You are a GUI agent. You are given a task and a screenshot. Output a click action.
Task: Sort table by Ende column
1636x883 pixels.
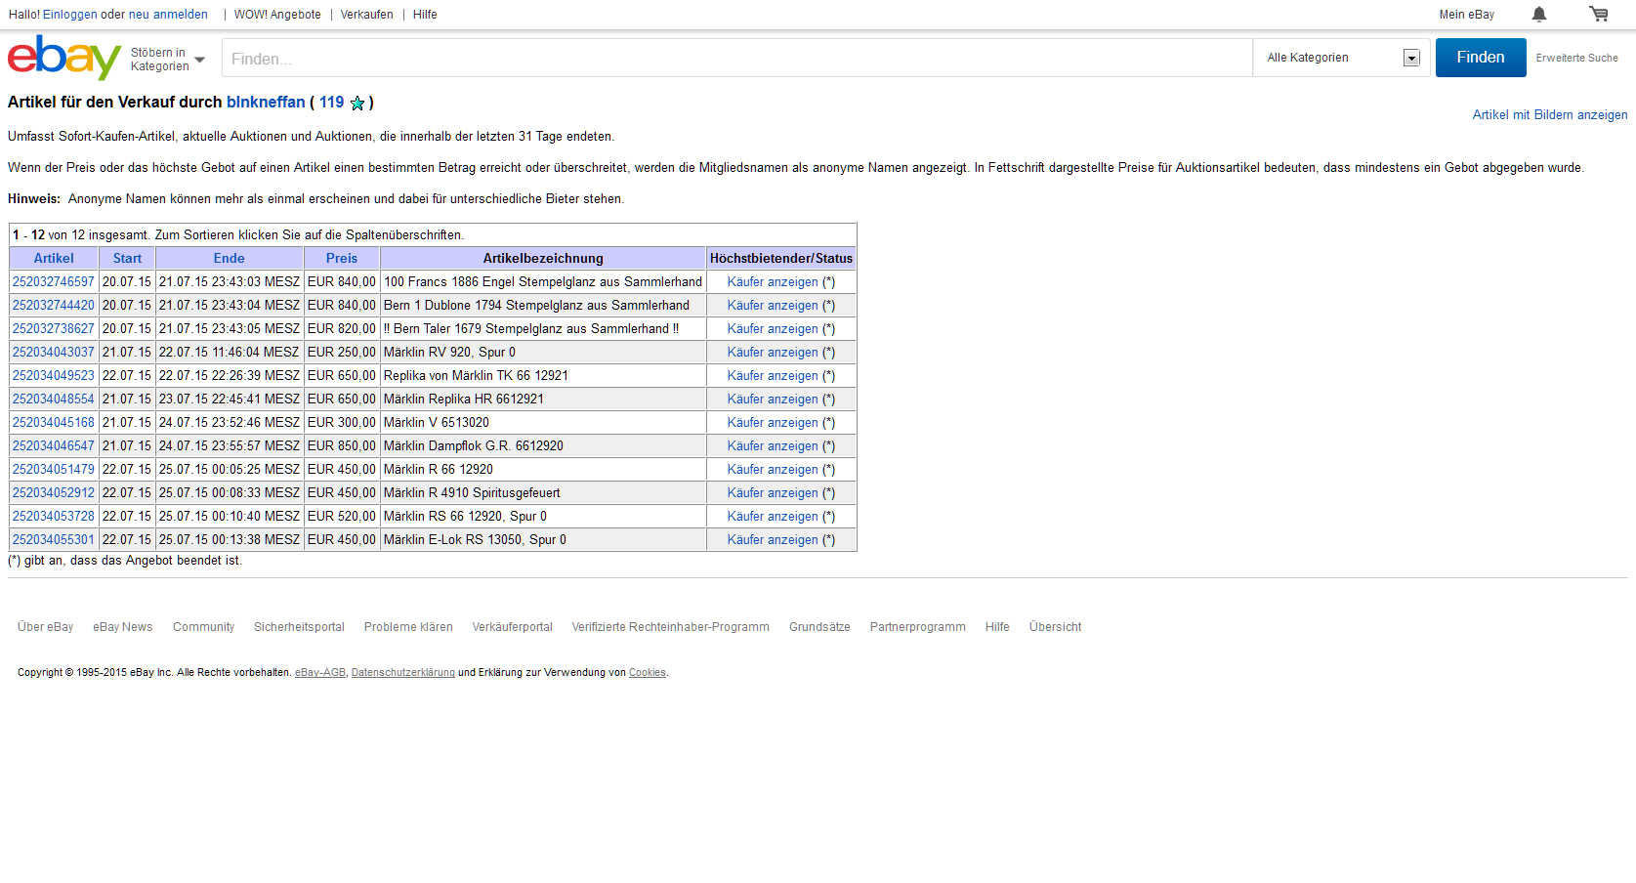230,258
